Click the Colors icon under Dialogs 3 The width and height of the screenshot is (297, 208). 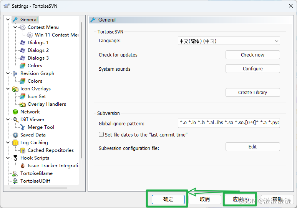point(23,66)
